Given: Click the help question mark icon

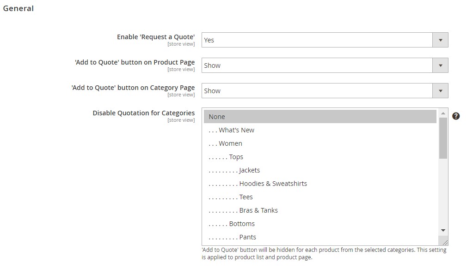Looking at the screenshot, I should 456,116.
